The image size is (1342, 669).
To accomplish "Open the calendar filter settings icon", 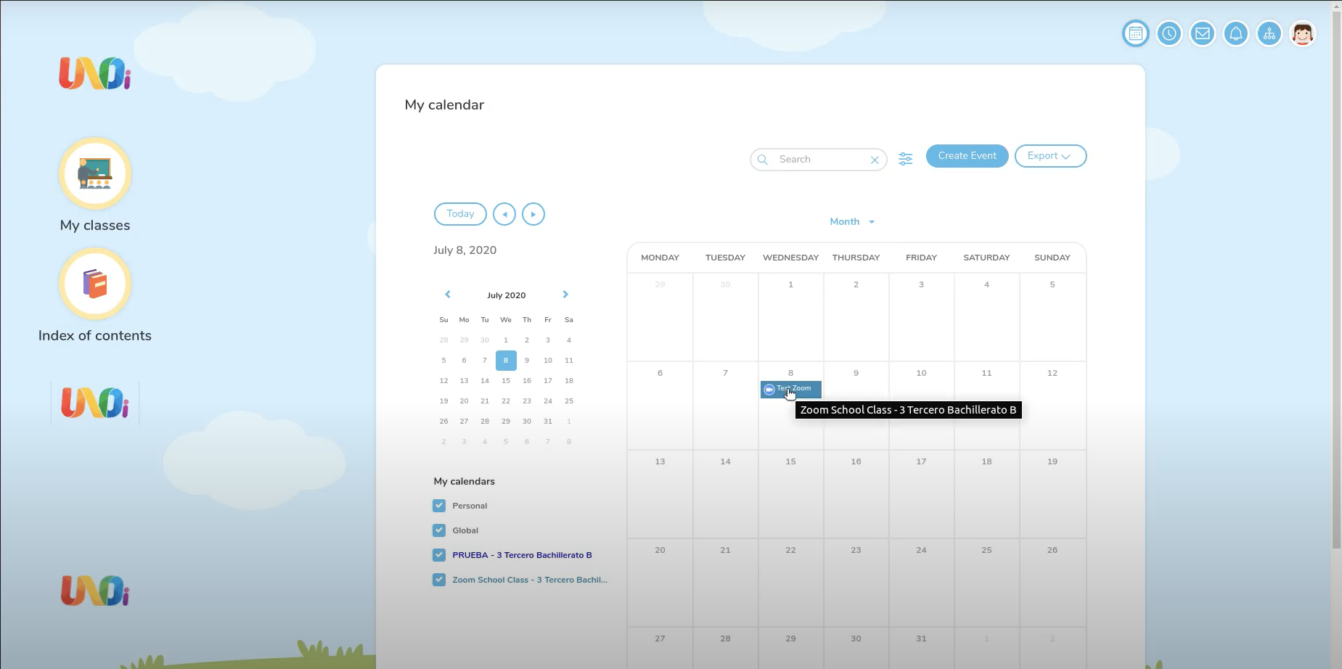I will [x=905, y=159].
